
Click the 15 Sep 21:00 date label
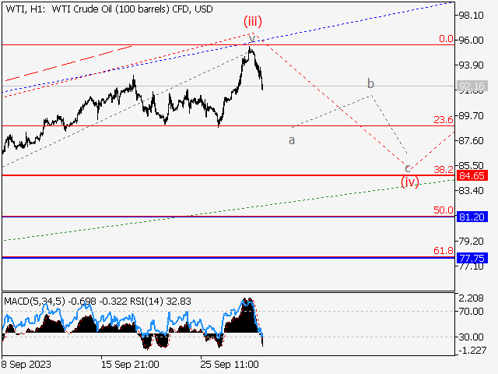130,365
